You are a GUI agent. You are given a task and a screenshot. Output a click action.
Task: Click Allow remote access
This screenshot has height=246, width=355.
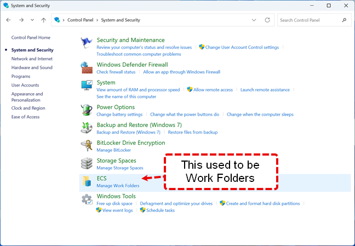[213, 90]
